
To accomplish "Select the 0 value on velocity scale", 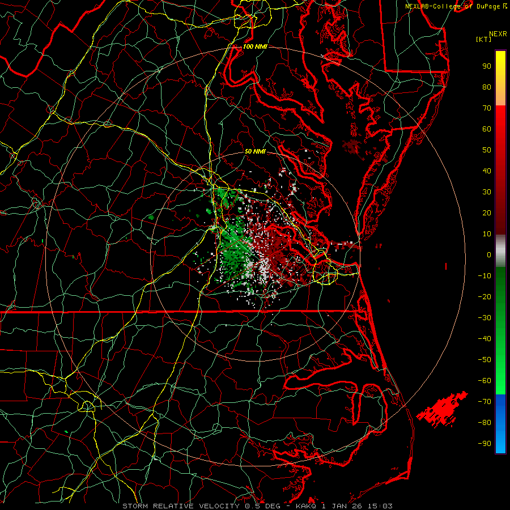I will pos(489,254).
